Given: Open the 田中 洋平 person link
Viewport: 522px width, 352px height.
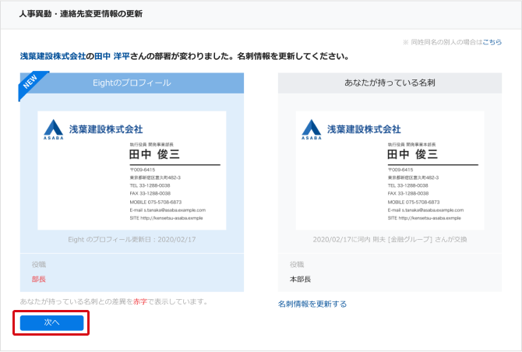Looking at the screenshot, I should click(x=112, y=56).
